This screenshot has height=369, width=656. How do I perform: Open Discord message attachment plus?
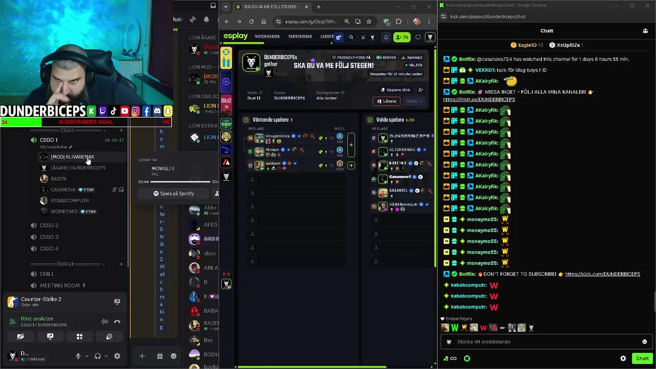click(x=142, y=356)
